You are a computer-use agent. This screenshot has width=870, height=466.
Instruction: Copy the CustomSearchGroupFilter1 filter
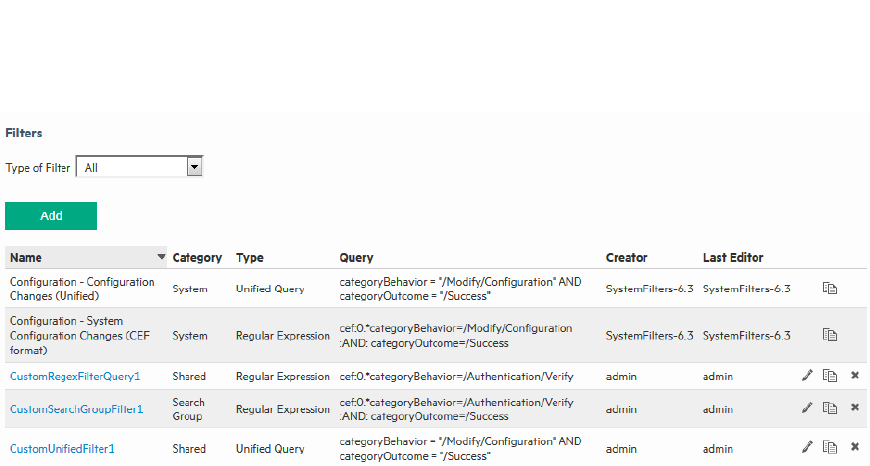point(830,408)
